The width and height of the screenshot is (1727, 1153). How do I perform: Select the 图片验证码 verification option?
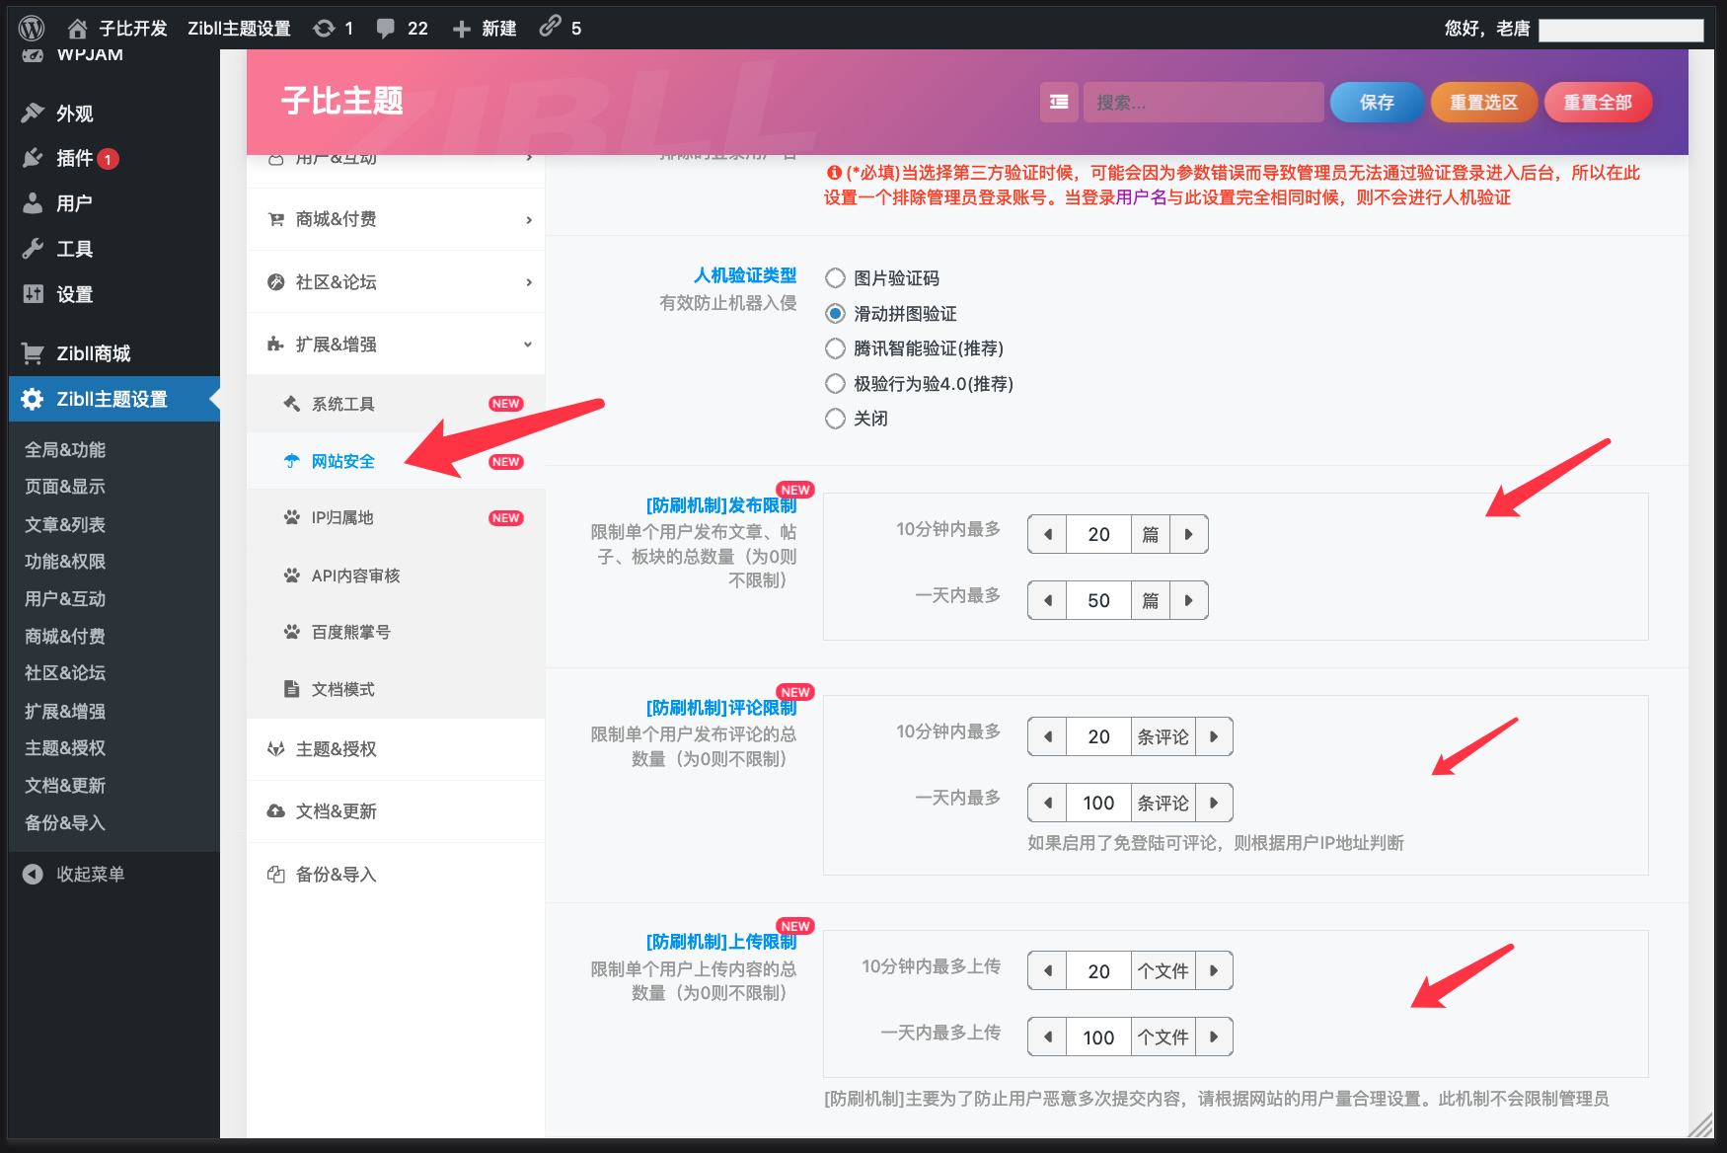point(835,278)
